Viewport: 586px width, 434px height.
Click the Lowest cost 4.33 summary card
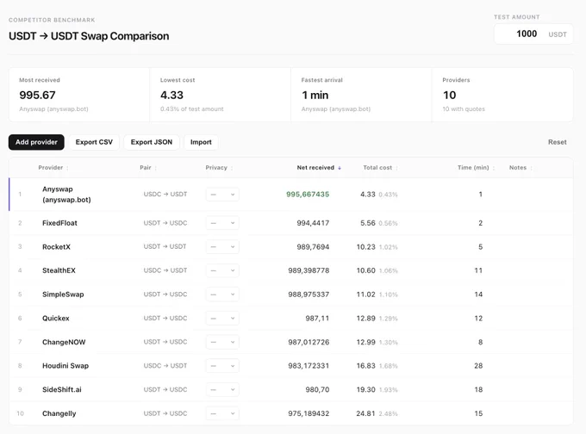click(220, 95)
